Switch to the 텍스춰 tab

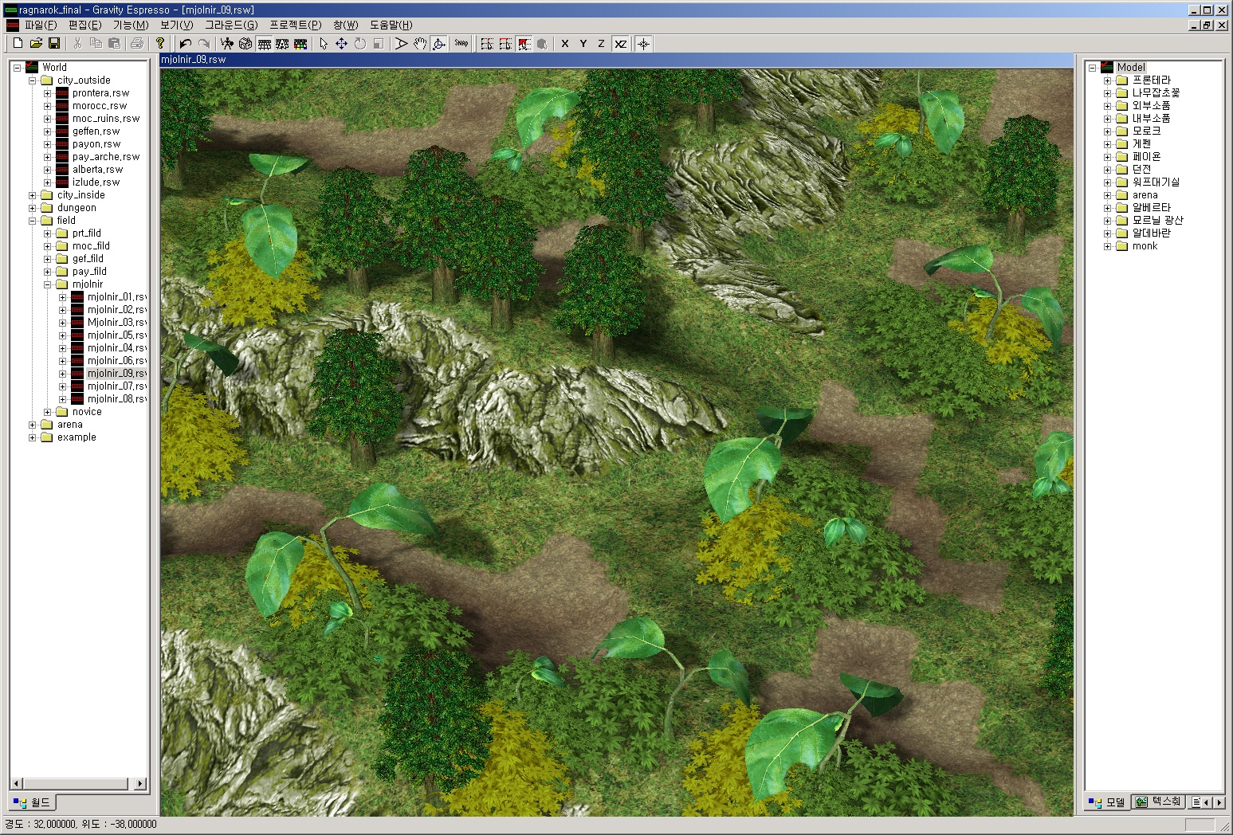(1159, 802)
